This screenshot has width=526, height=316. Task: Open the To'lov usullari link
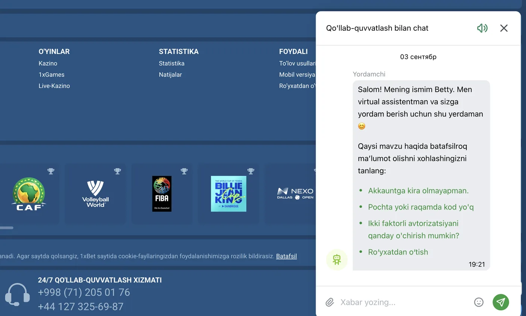(x=297, y=63)
